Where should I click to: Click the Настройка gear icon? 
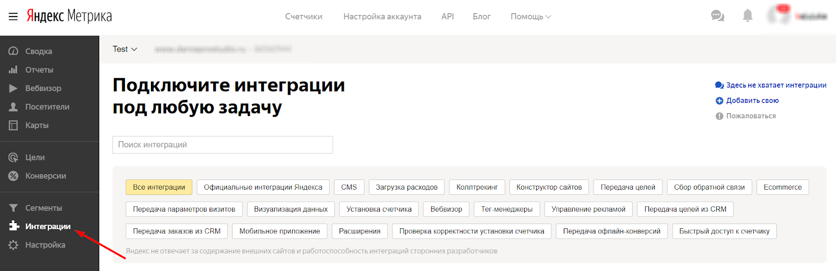tap(14, 245)
